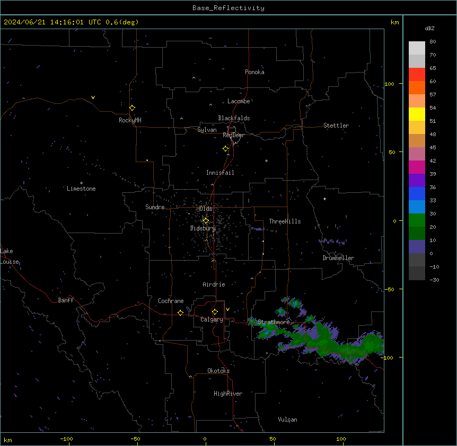The height and width of the screenshot is (446, 457).
Task: Click the Calgary city label
Action: click(x=212, y=319)
